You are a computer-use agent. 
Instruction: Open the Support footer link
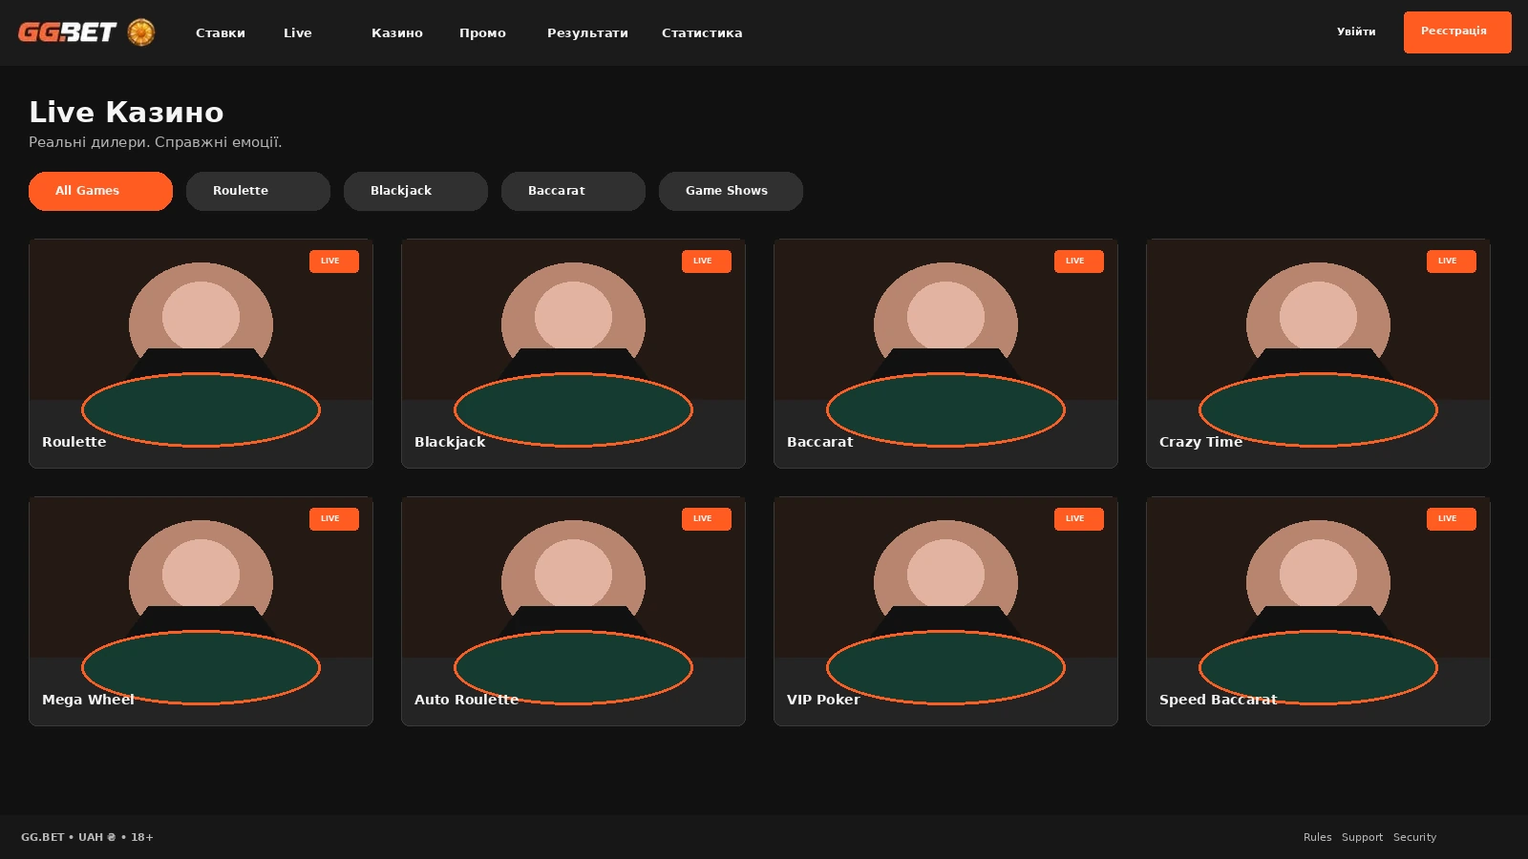pos(1362,837)
